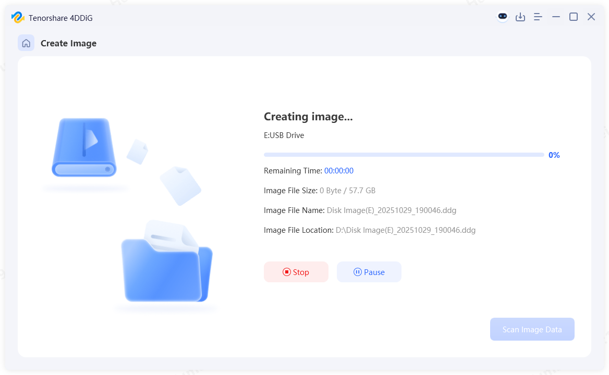Maximize the 4DDiG window

click(x=573, y=17)
